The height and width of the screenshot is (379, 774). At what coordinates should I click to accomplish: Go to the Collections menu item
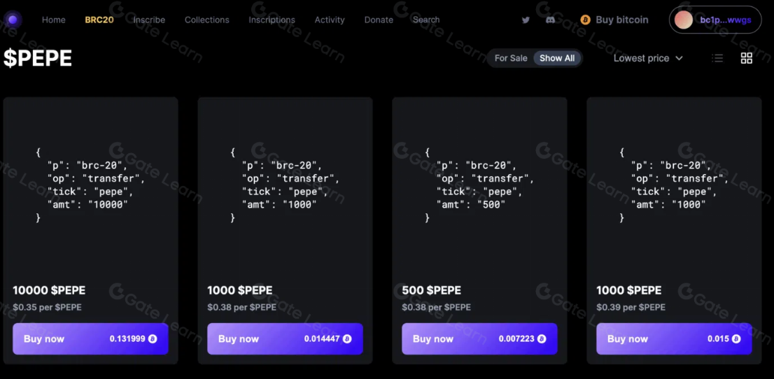[x=206, y=20]
